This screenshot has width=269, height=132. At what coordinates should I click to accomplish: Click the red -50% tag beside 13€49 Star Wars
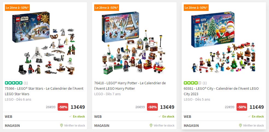(x=63, y=107)
